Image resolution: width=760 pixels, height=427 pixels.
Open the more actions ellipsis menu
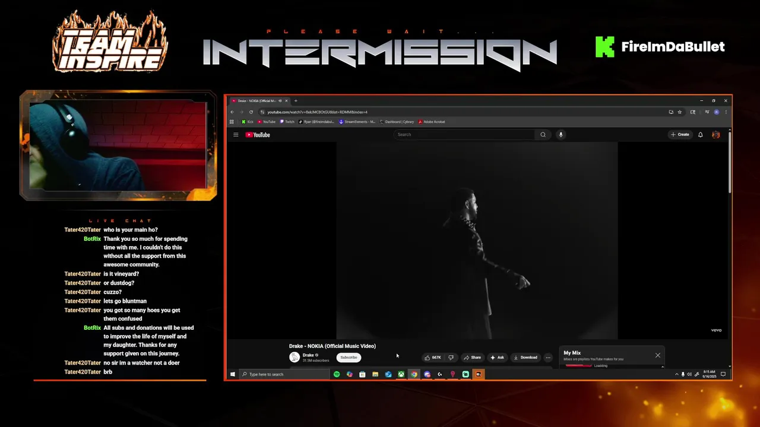pos(548,358)
